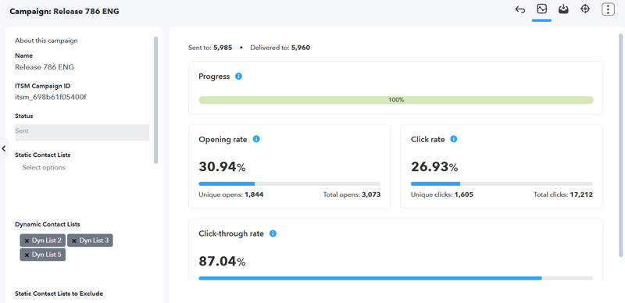Image resolution: width=625 pixels, height=303 pixels.
Task: Remove Dyn List 5 tag
Action: click(x=27, y=255)
